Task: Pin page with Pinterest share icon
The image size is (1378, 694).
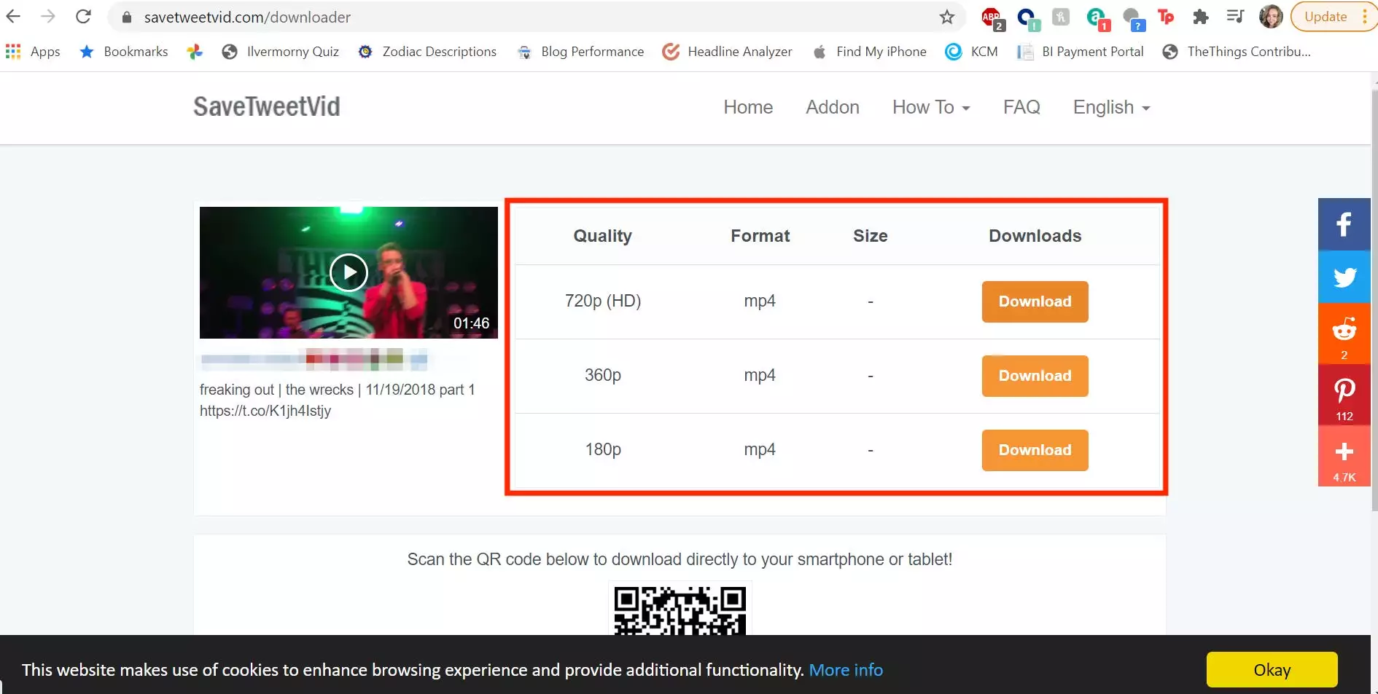Action: coord(1344,395)
